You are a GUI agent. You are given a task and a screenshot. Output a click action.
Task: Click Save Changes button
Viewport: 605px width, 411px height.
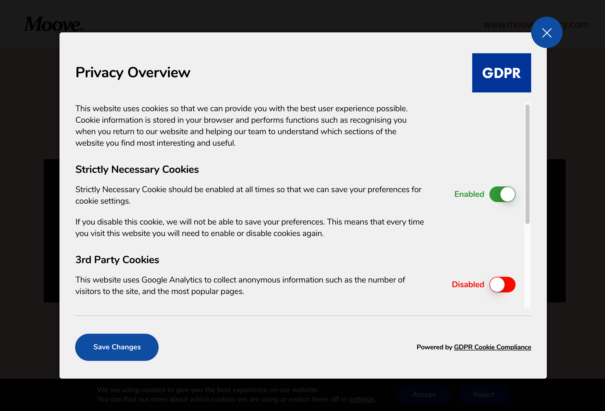pos(117,347)
